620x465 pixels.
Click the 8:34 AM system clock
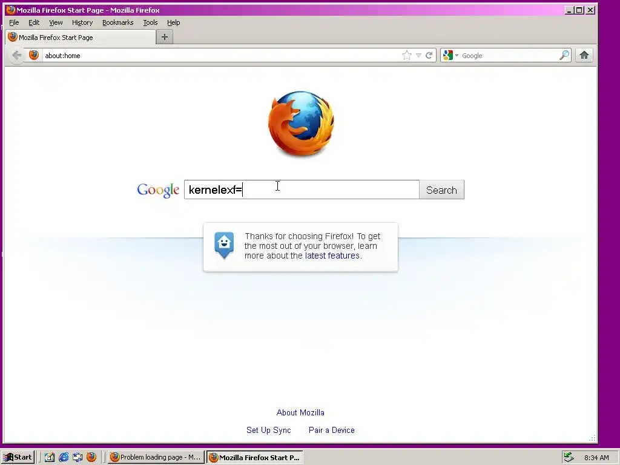[596, 458]
